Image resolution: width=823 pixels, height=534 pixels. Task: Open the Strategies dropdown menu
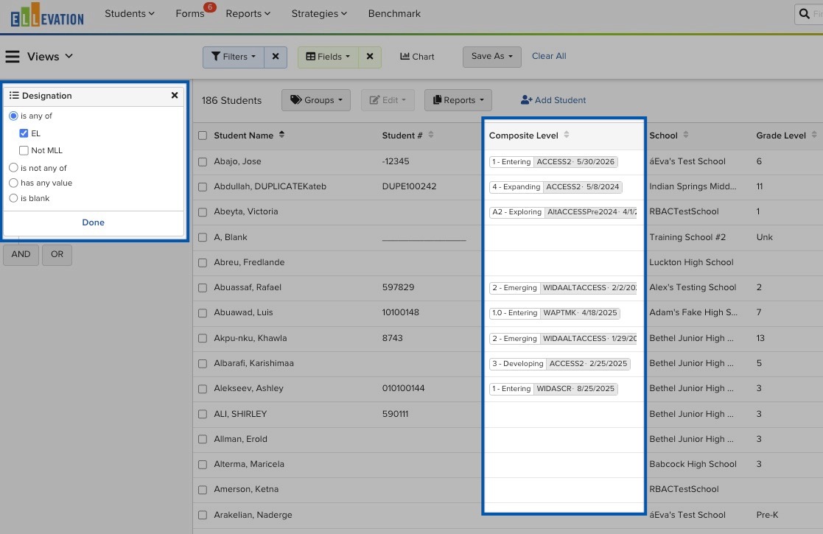tap(319, 14)
